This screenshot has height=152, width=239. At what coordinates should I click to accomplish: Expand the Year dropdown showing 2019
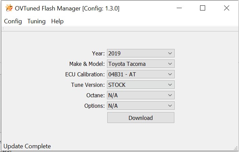click(141, 53)
